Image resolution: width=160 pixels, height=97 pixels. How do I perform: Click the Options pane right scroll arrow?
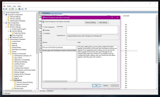click(75, 81)
